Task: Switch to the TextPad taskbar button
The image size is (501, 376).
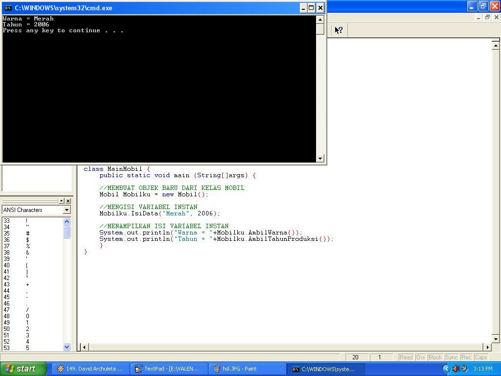Action: [x=169, y=369]
